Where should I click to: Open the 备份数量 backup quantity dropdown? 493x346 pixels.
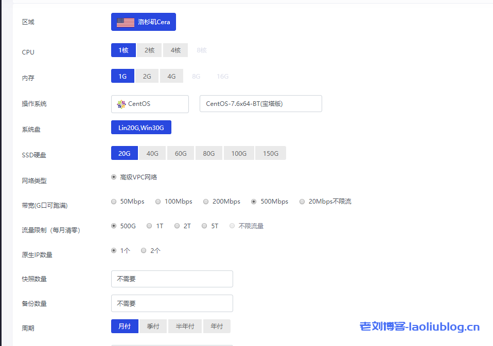pyautogui.click(x=172, y=303)
